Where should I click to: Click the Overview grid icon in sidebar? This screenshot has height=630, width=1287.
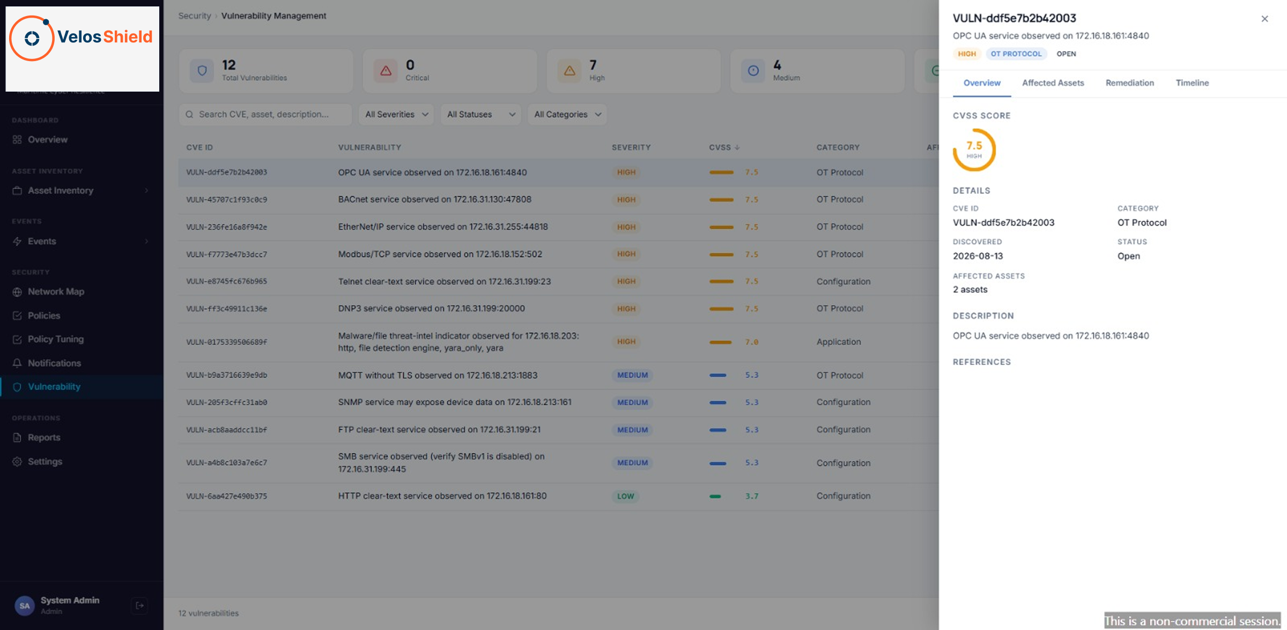point(17,139)
